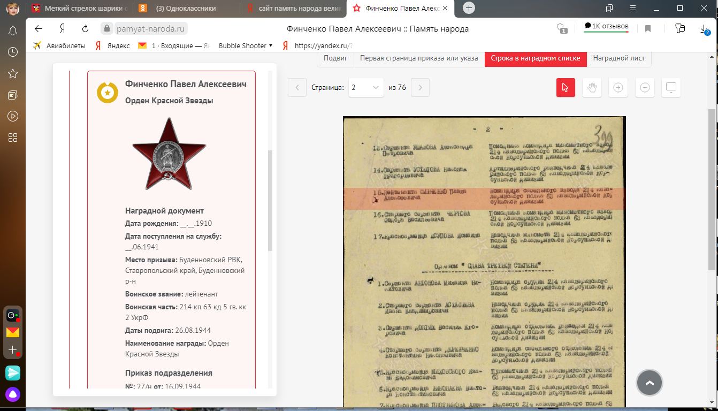Switch to the Наградной лист tab

tap(618, 58)
